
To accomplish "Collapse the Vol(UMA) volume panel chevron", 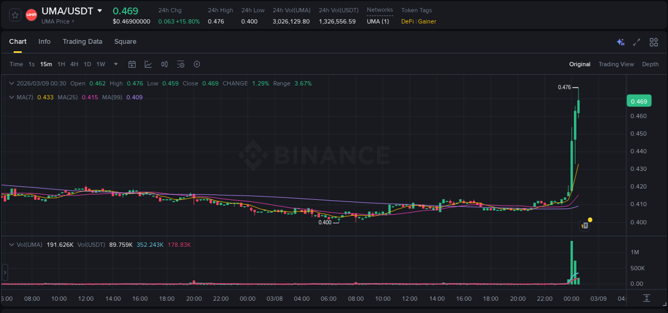I will pyautogui.click(x=12, y=244).
